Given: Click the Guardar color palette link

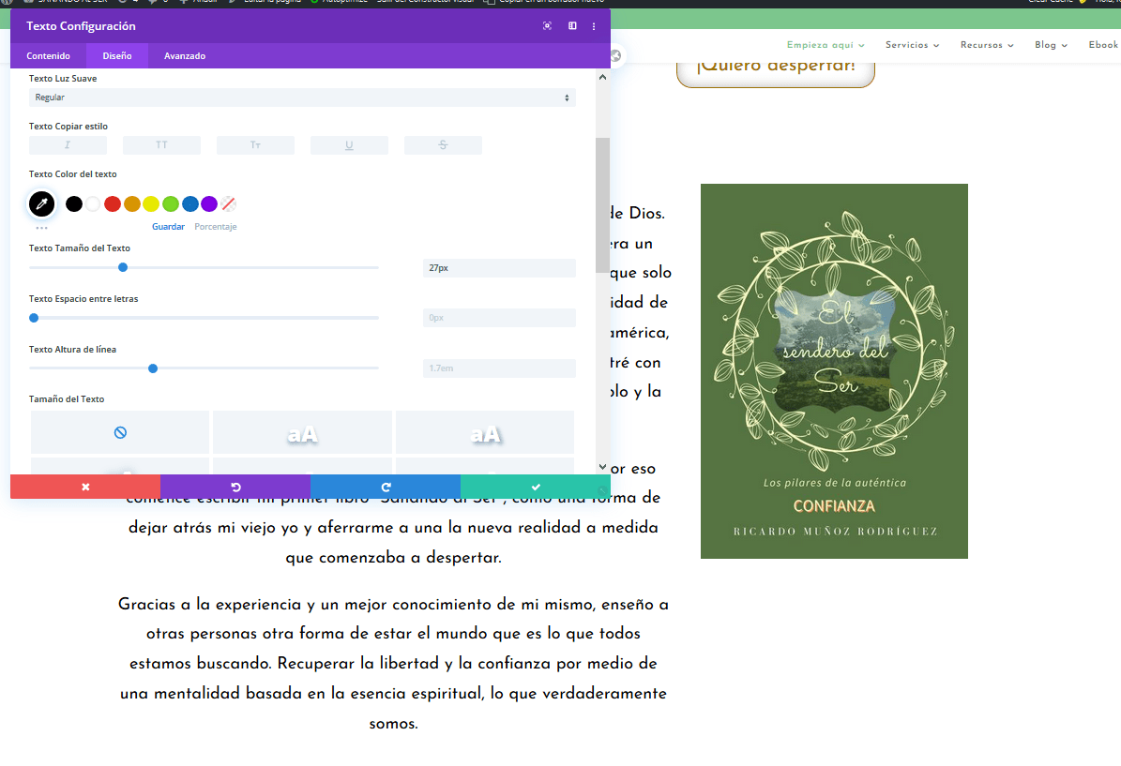Looking at the screenshot, I should coord(168,227).
